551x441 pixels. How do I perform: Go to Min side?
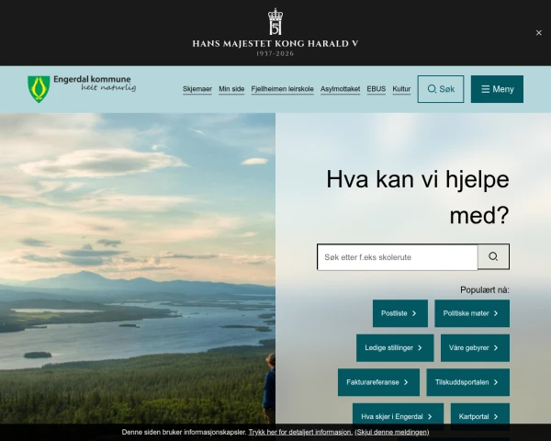231,89
